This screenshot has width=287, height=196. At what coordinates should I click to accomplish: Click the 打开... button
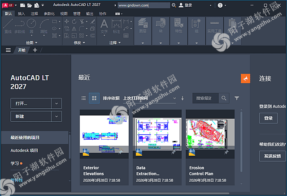(31, 103)
